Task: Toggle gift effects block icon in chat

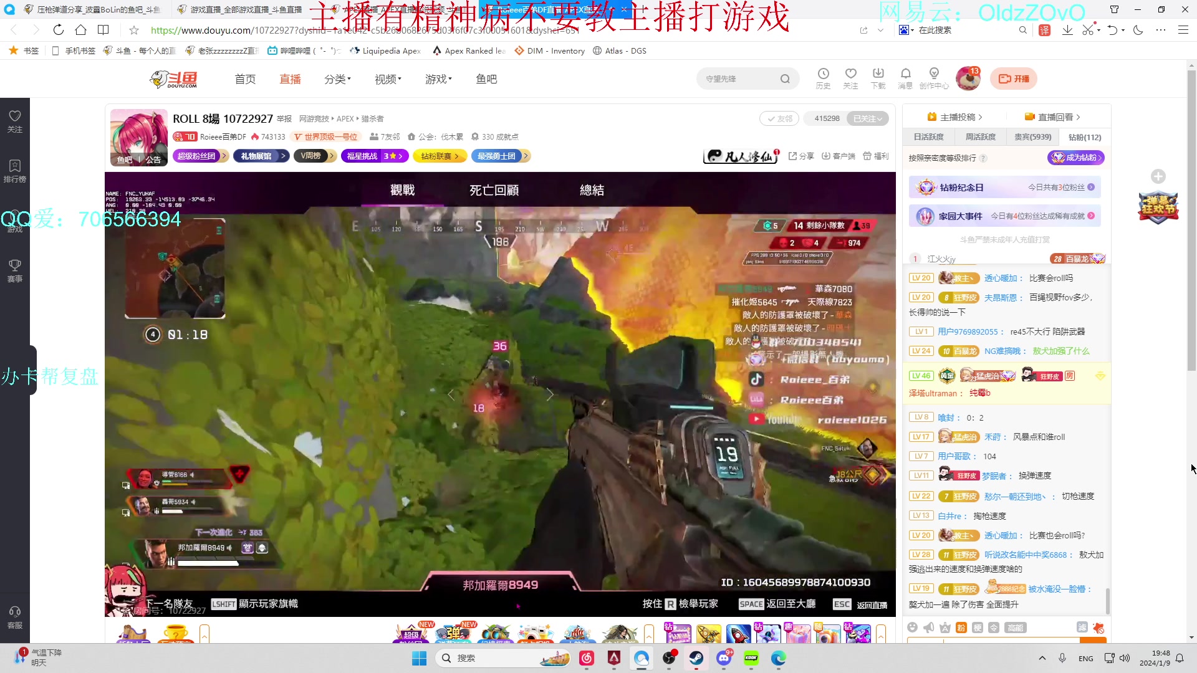Action: click(1098, 628)
